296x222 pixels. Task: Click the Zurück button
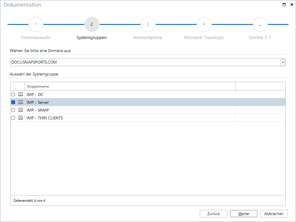tap(213, 214)
